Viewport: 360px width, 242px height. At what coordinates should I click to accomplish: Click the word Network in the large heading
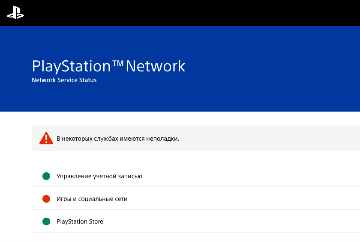(x=155, y=67)
